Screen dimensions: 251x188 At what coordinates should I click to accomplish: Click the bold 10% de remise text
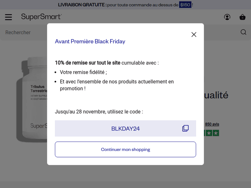pyautogui.click(x=87, y=63)
